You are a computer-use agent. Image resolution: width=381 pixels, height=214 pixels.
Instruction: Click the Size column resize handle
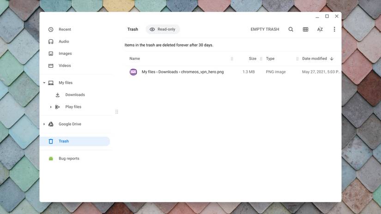coord(261,59)
